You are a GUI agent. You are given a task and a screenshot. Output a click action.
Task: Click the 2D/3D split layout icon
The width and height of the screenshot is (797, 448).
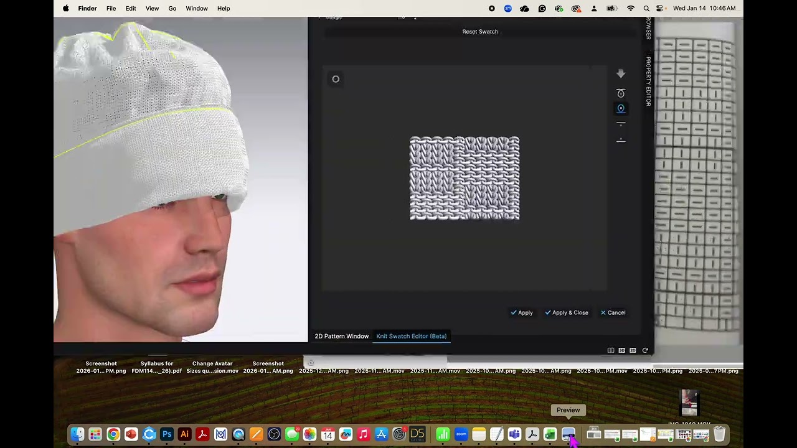pyautogui.click(x=611, y=351)
